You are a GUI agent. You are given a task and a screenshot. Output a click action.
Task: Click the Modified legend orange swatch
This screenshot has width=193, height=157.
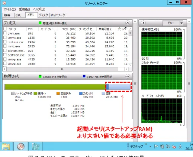[x=58, y=93]
